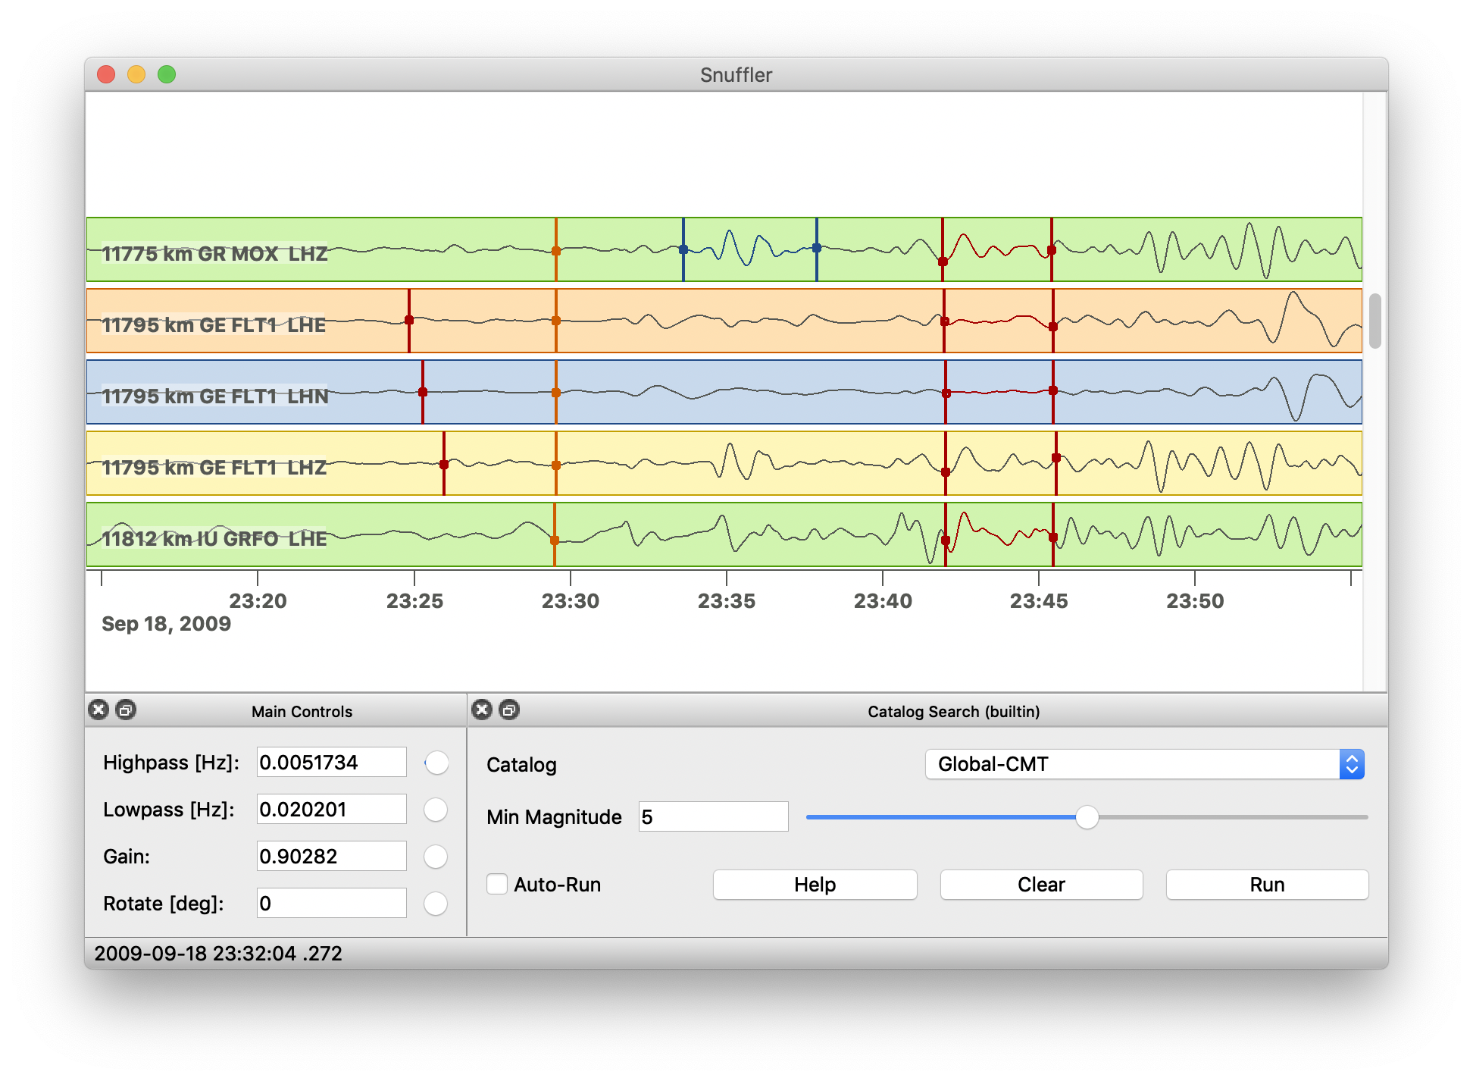Viewport: 1473px width, 1081px height.
Task: Click earliest red marker on FLT1 LHN trace
Action: click(423, 392)
